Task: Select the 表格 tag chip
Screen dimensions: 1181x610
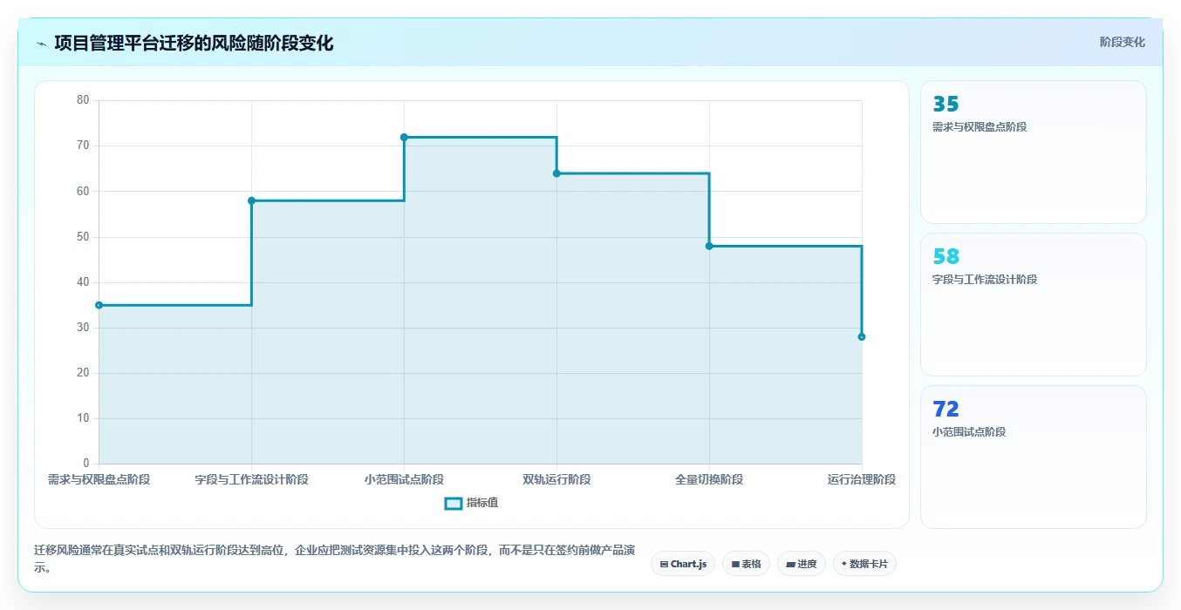Action: 746,564
